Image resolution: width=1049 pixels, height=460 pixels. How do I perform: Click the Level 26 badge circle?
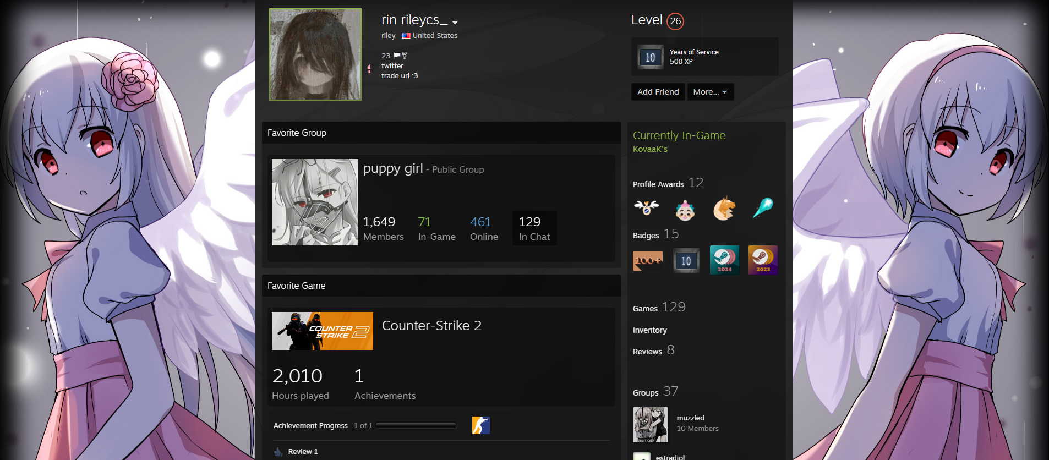675,21
